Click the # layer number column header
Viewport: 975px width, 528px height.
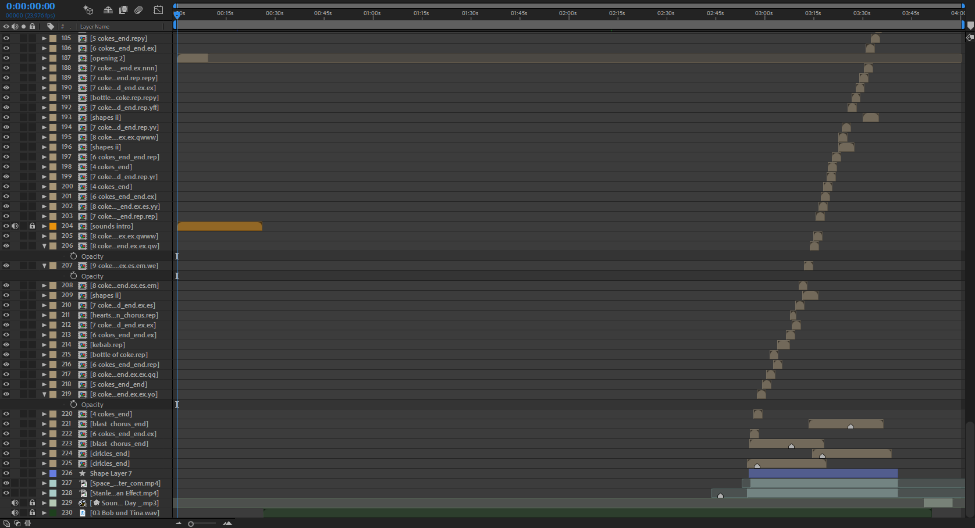pos(63,27)
